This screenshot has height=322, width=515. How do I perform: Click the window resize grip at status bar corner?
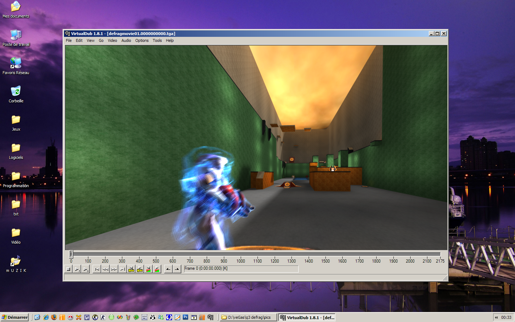[445, 278]
